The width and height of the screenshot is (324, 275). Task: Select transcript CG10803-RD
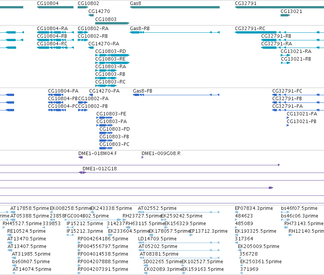112,55
